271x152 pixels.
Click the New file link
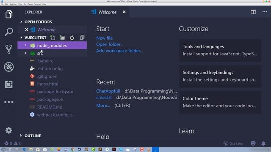[x=105, y=38]
